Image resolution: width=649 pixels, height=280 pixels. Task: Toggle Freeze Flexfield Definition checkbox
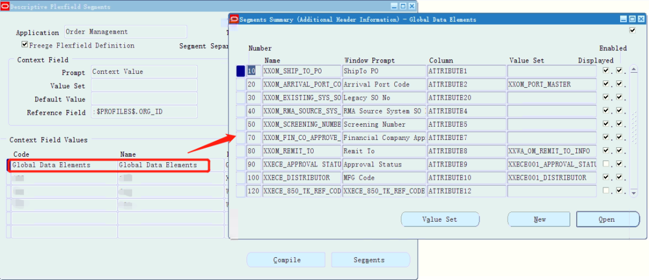[25, 44]
